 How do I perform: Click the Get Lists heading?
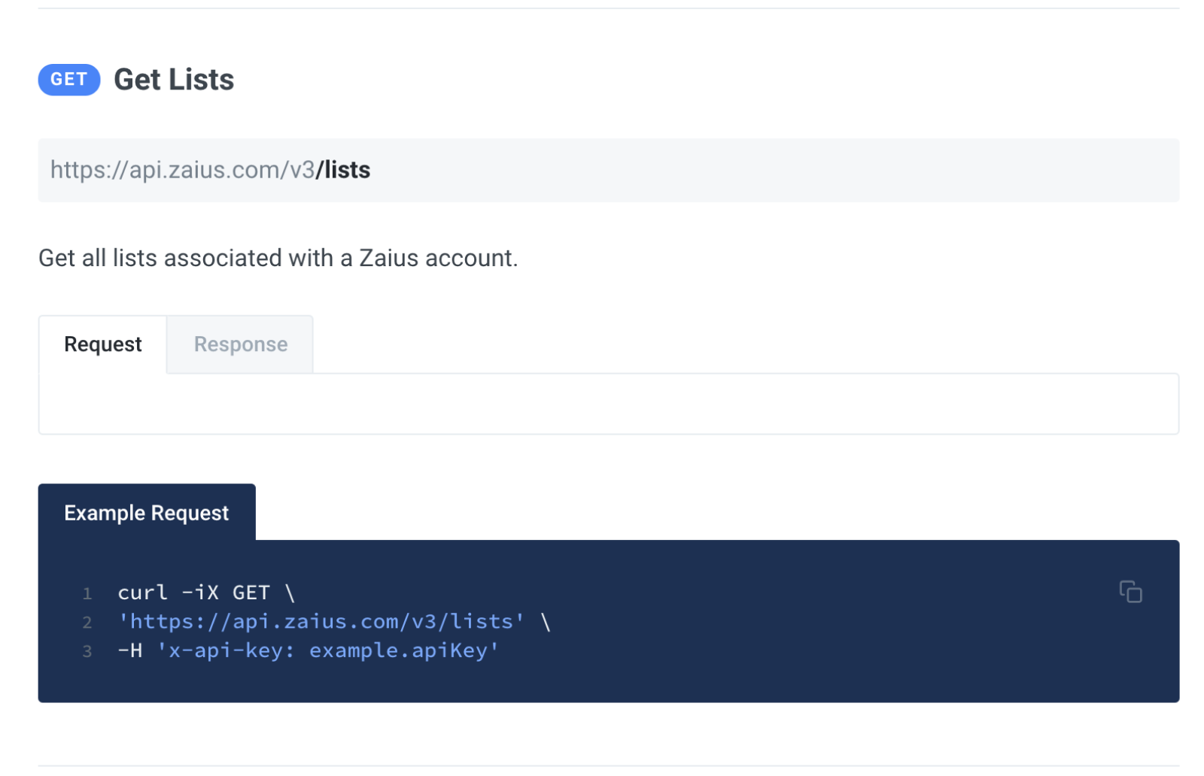[174, 80]
